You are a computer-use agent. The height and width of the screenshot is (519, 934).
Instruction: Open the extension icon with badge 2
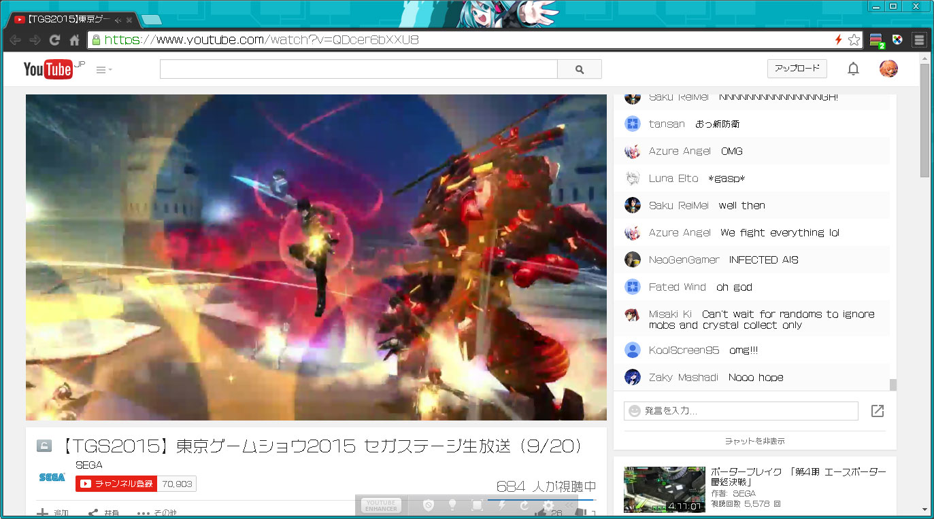(x=878, y=41)
